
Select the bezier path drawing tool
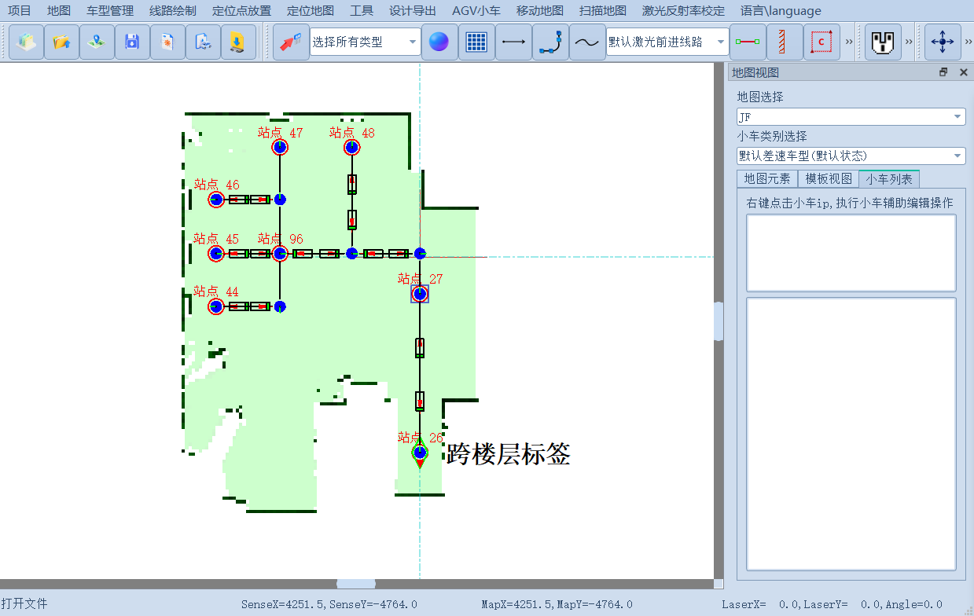pyautogui.click(x=550, y=42)
